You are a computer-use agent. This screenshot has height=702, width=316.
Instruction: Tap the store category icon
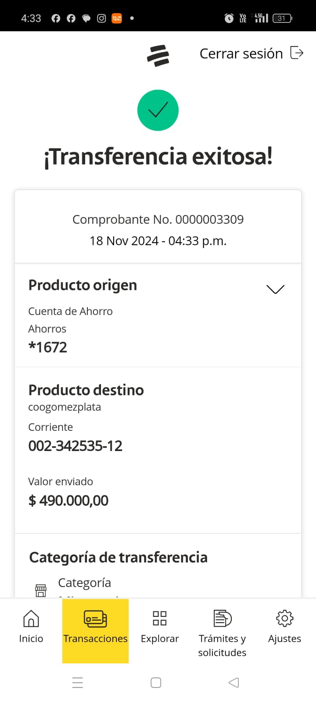(41, 590)
